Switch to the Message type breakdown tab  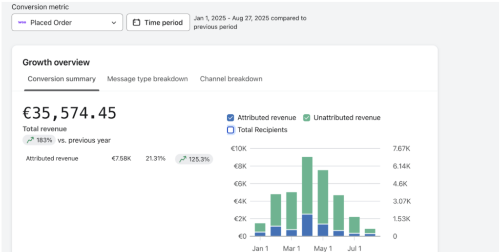tap(147, 79)
